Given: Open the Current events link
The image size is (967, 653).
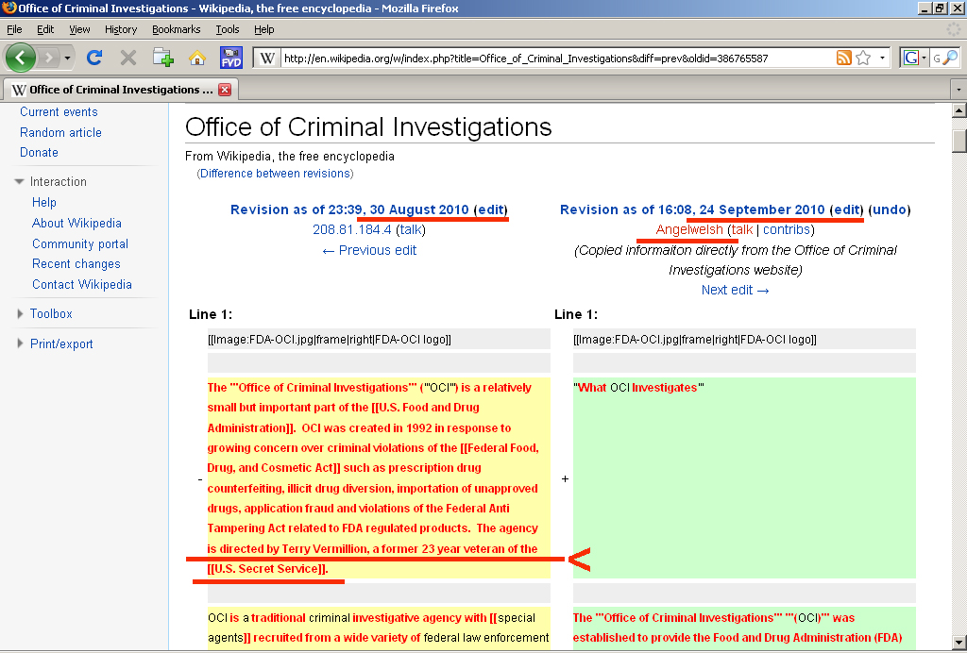Looking at the screenshot, I should click(59, 111).
